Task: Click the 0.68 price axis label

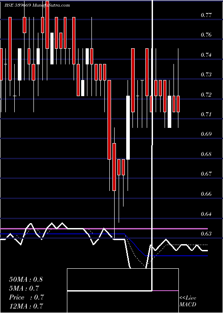Action: pyautogui.click(x=206, y=154)
